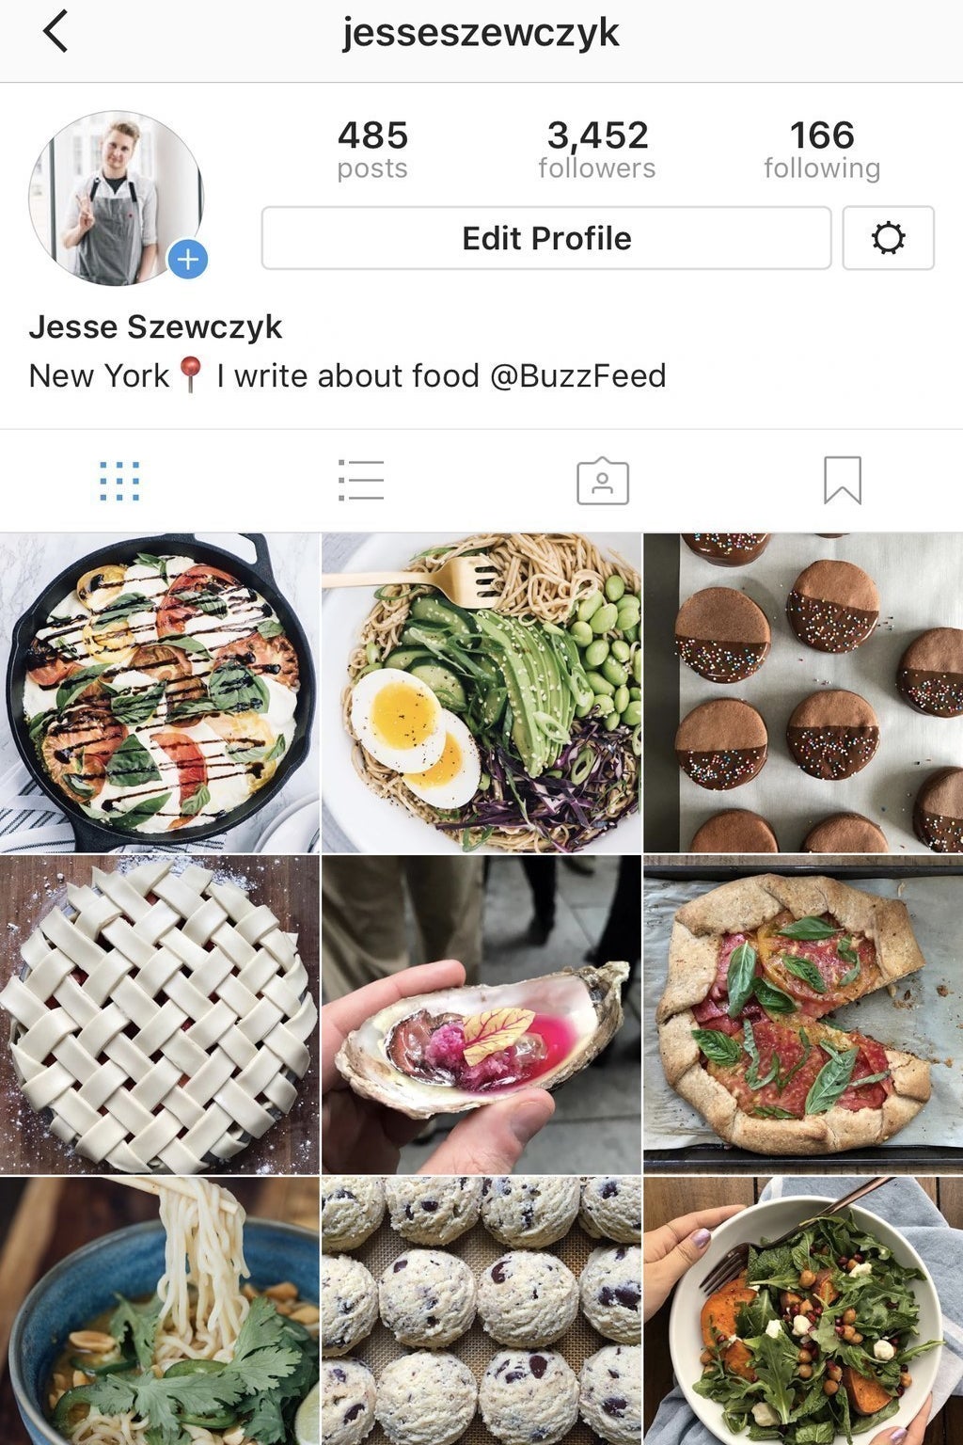Tap blue plus badge on profile photo
The image size is (963, 1445).
188,260
